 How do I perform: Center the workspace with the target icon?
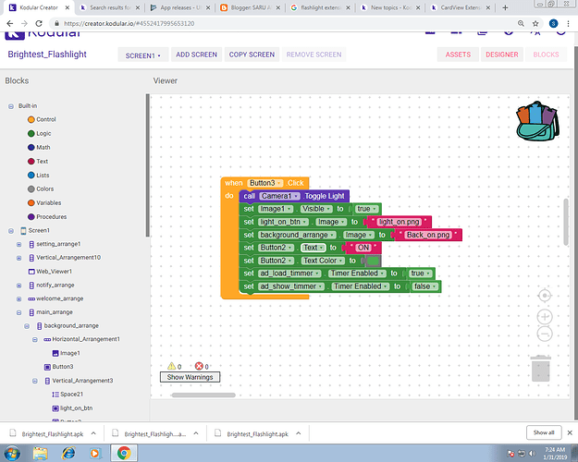(544, 296)
